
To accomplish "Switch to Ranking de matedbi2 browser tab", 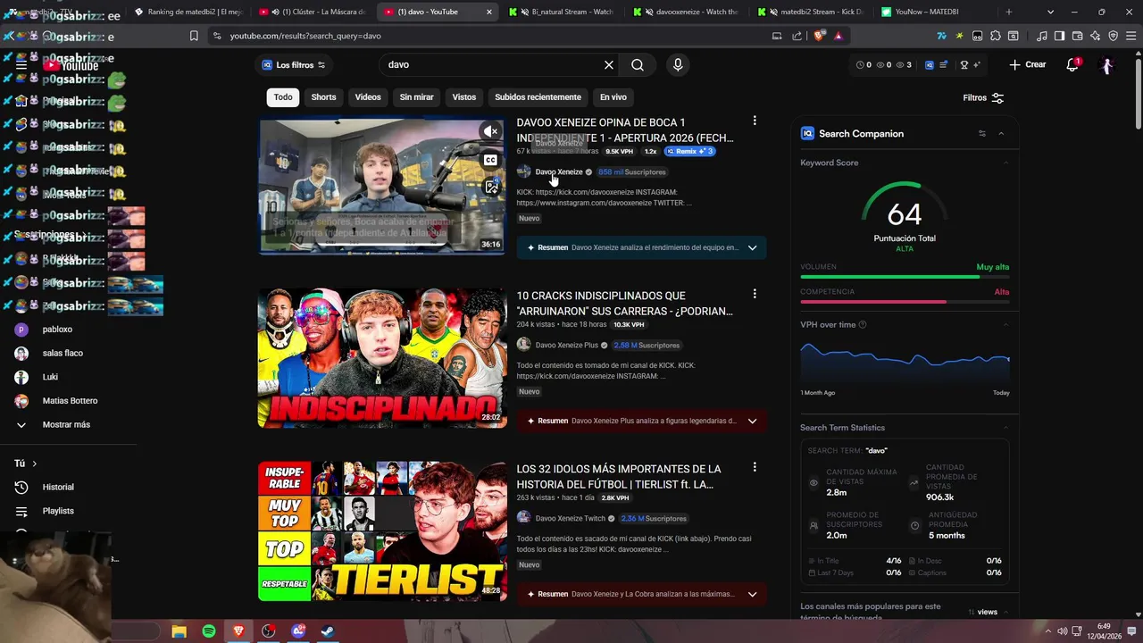I will [189, 12].
